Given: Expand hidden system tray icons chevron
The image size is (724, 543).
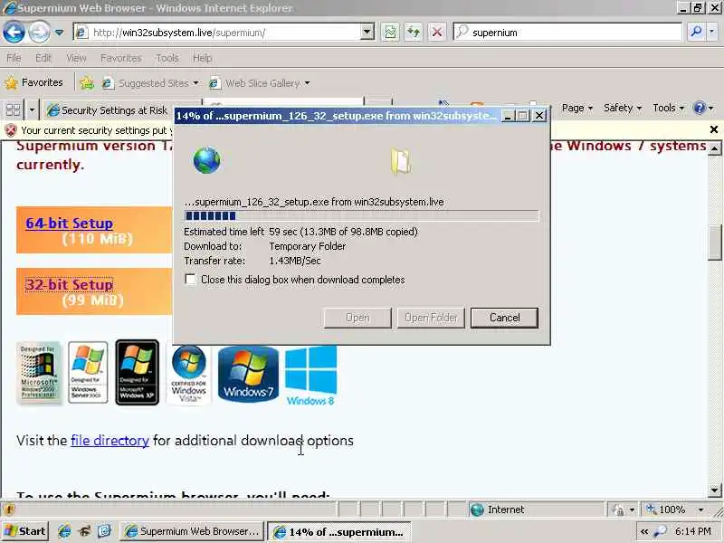Looking at the screenshot, I should (644, 531).
